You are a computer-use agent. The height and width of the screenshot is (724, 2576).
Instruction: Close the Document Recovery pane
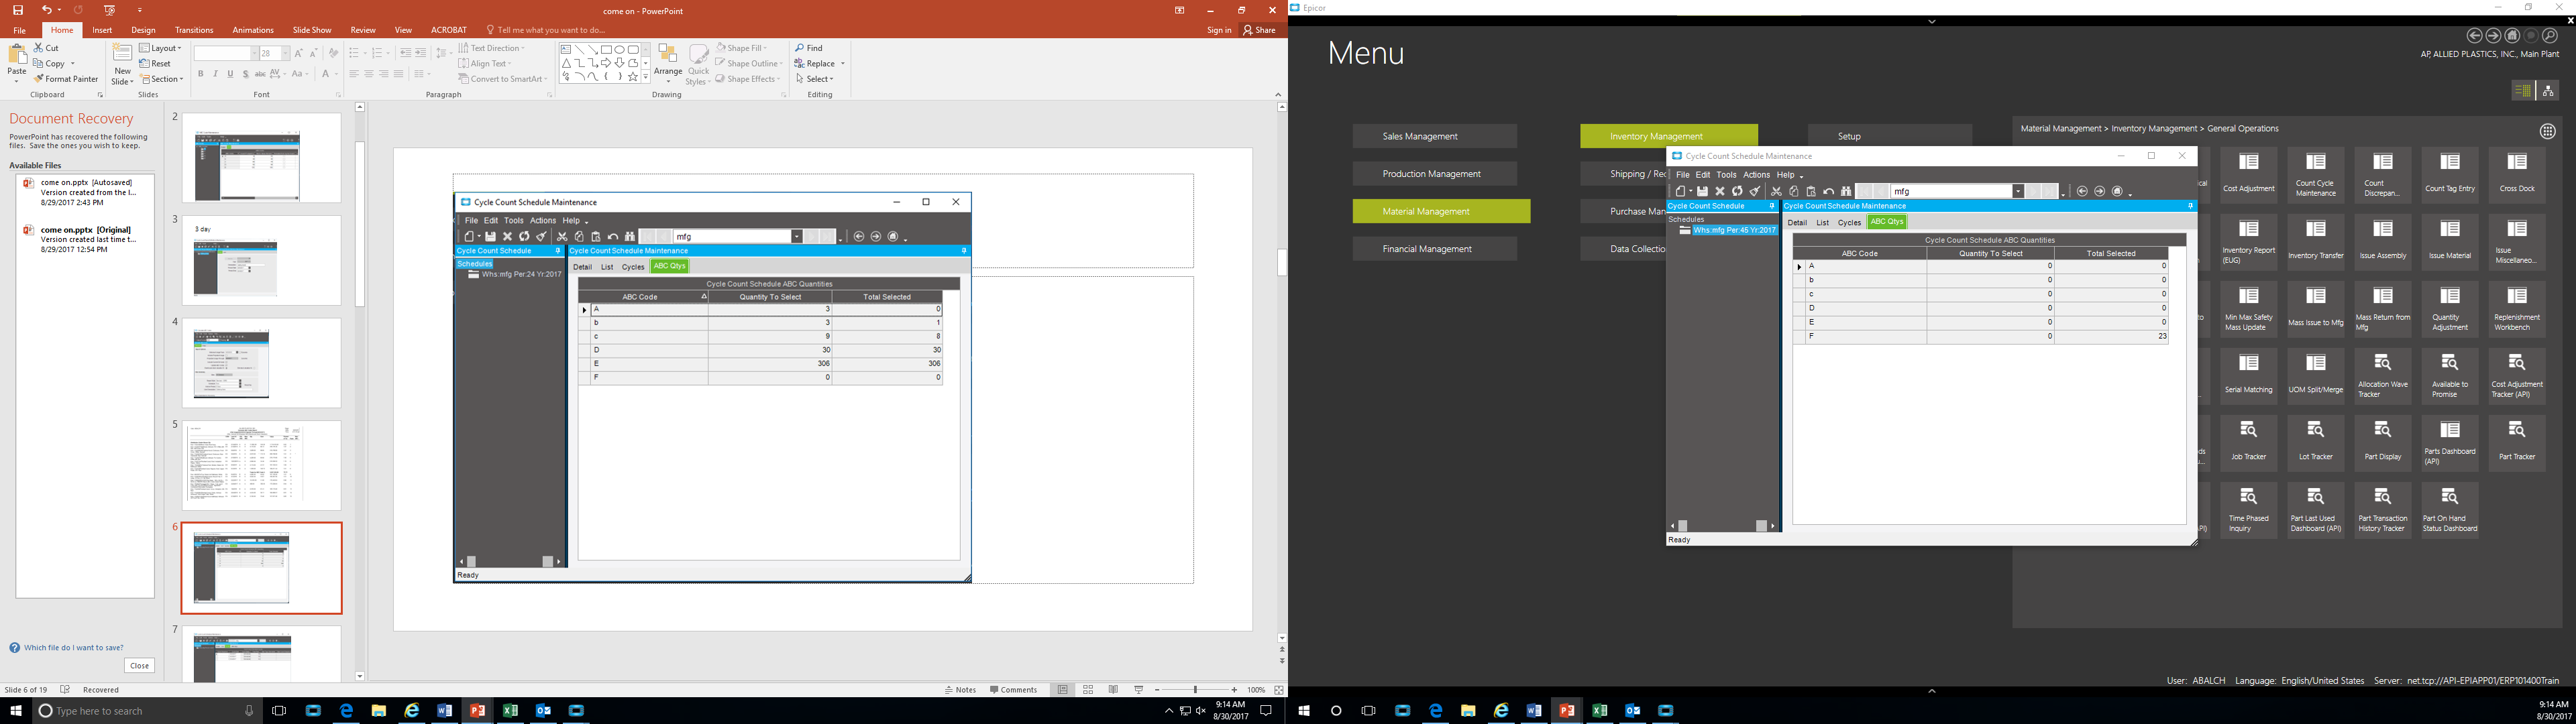pos(139,666)
